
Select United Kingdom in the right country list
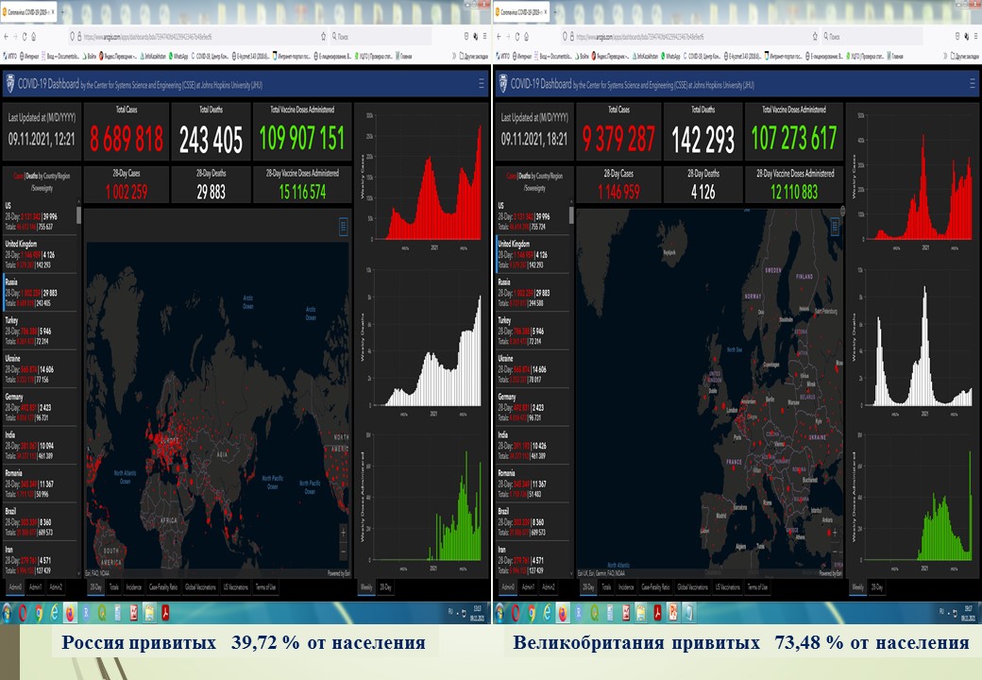(533, 254)
